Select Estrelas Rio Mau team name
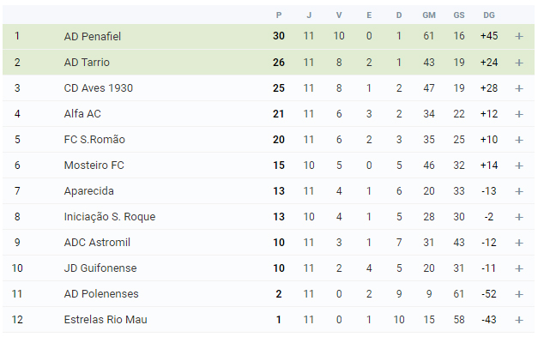This screenshot has width=538, height=337. click(106, 320)
